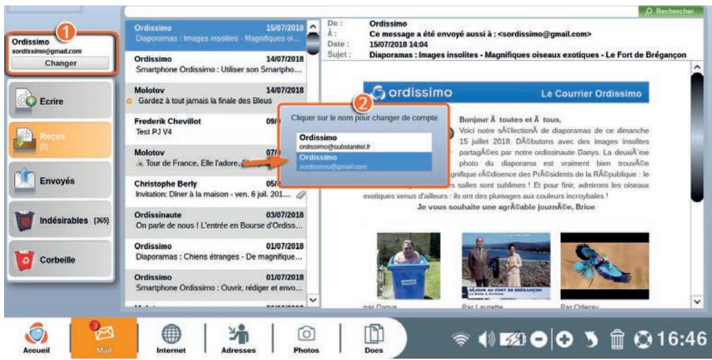Select Ordissimo email dated 15/07/2018
Screen dimensions: 712x360
coord(216,34)
